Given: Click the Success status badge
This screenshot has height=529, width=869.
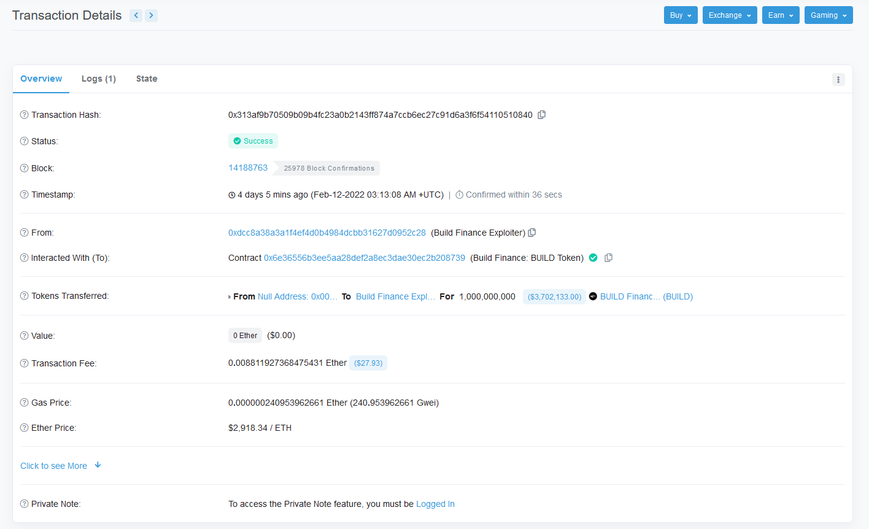Looking at the screenshot, I should coord(253,141).
